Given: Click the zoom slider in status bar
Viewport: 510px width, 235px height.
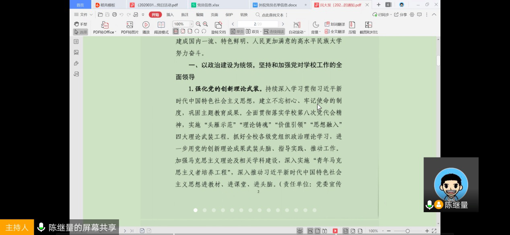Looking at the screenshot, I should (x=407, y=231).
